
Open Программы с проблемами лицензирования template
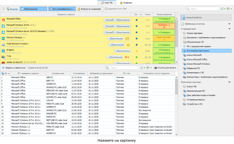pos(206,37)
